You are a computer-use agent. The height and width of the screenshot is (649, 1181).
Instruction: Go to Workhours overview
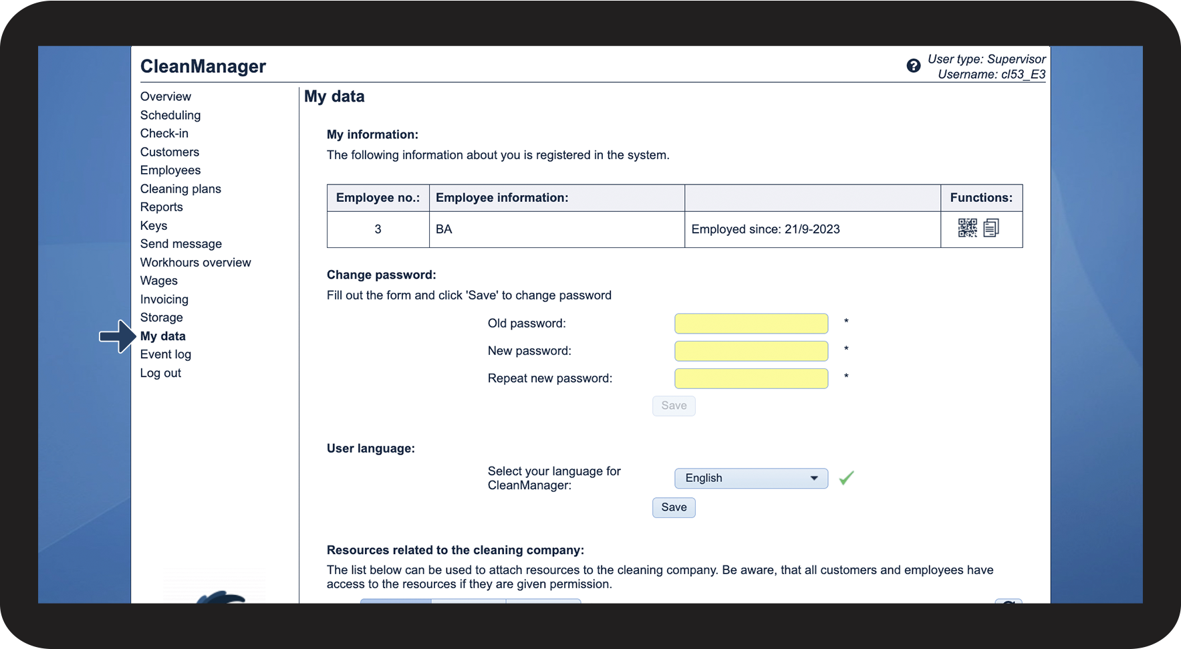pos(195,262)
